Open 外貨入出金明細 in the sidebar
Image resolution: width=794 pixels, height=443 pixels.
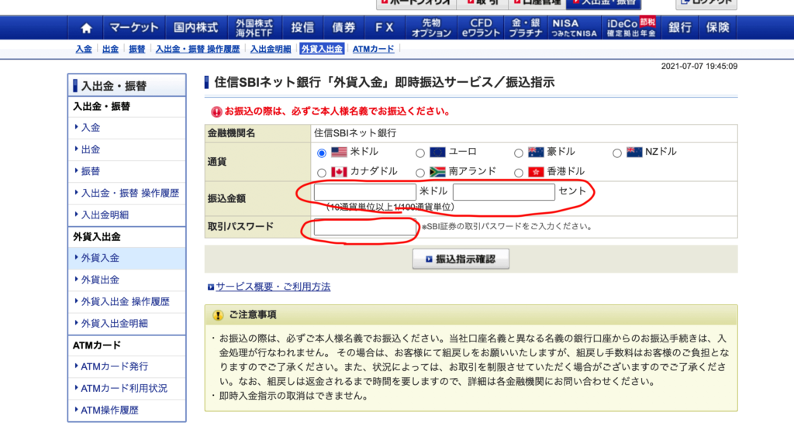[x=126, y=324]
